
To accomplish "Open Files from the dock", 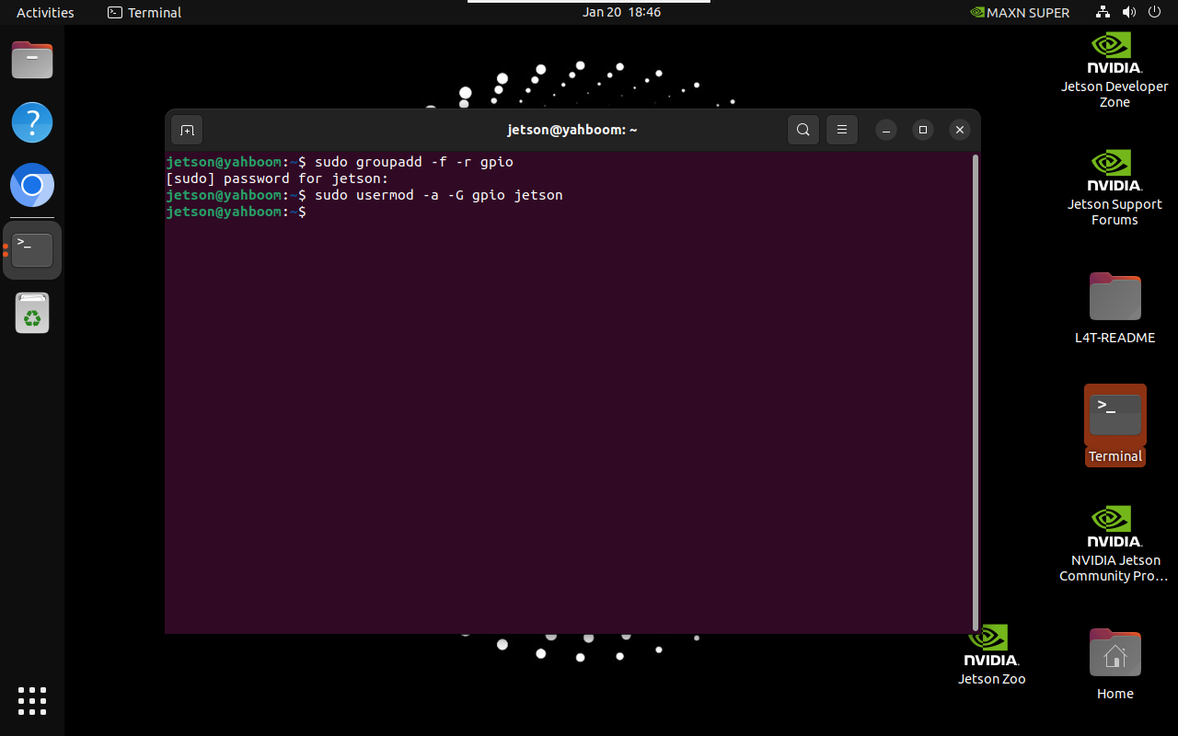I will tap(32, 61).
